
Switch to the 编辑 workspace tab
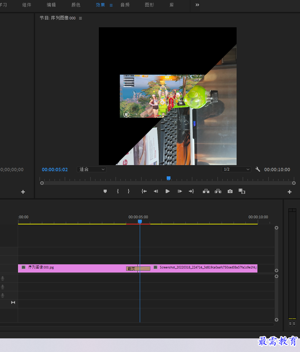click(x=51, y=5)
